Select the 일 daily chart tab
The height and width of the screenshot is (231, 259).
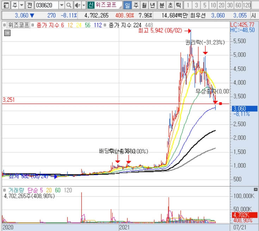coord(128,5)
